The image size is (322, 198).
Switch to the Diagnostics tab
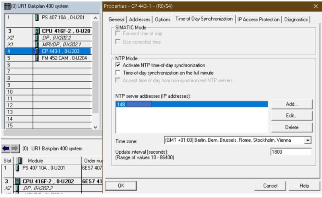click(296, 19)
